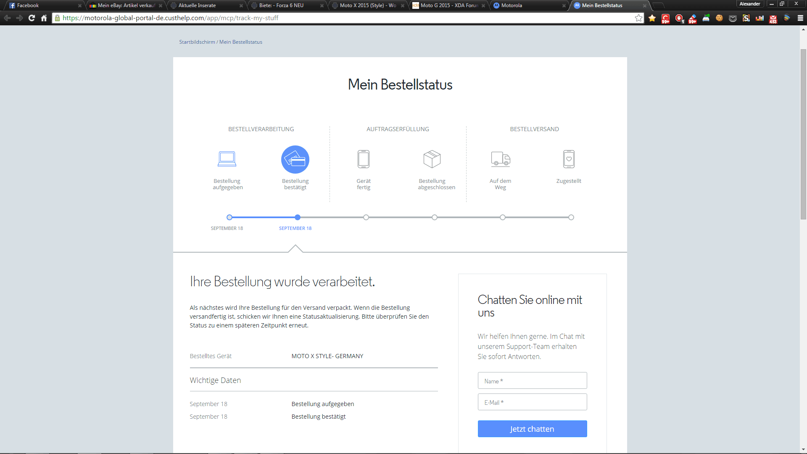Click the padlock security icon in address bar

click(57, 18)
